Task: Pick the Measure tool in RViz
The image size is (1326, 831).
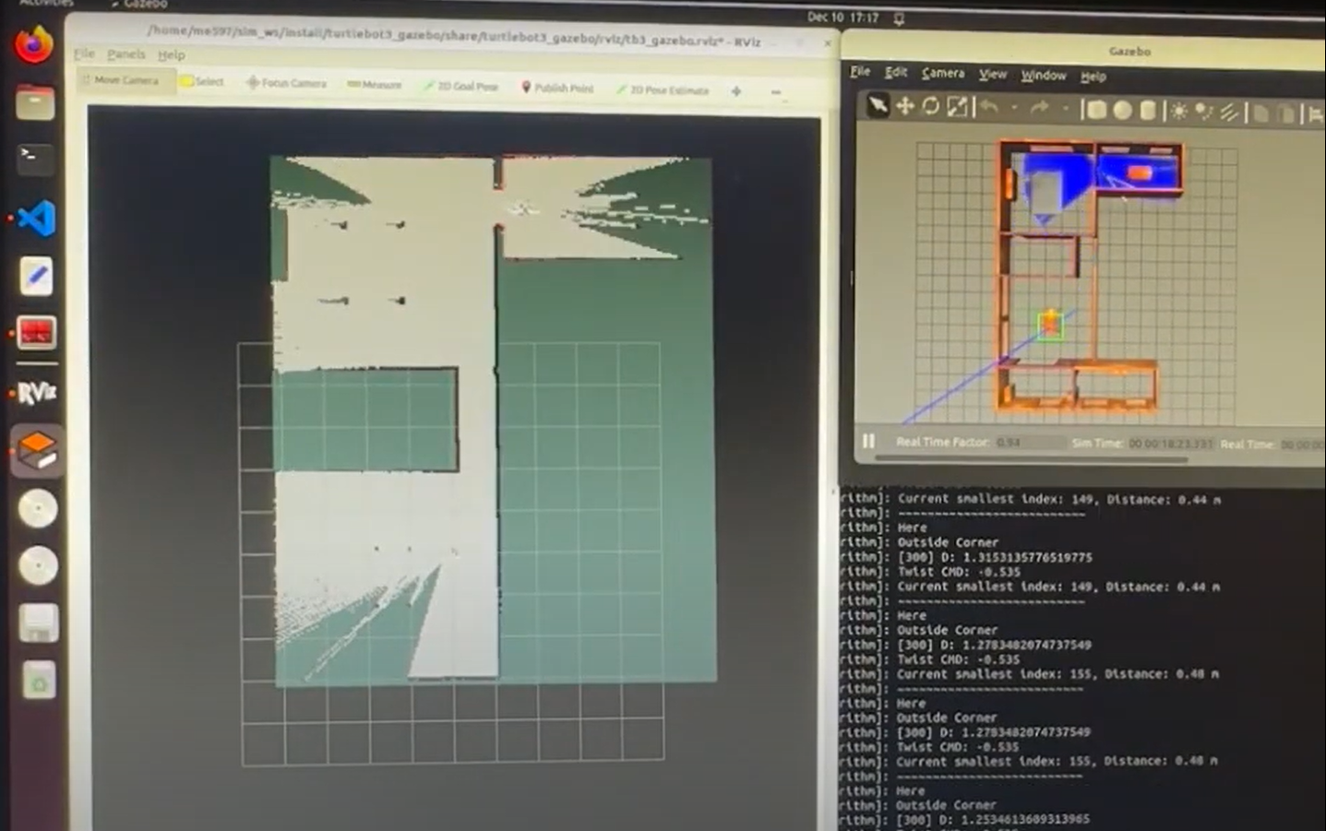Action: coord(374,85)
